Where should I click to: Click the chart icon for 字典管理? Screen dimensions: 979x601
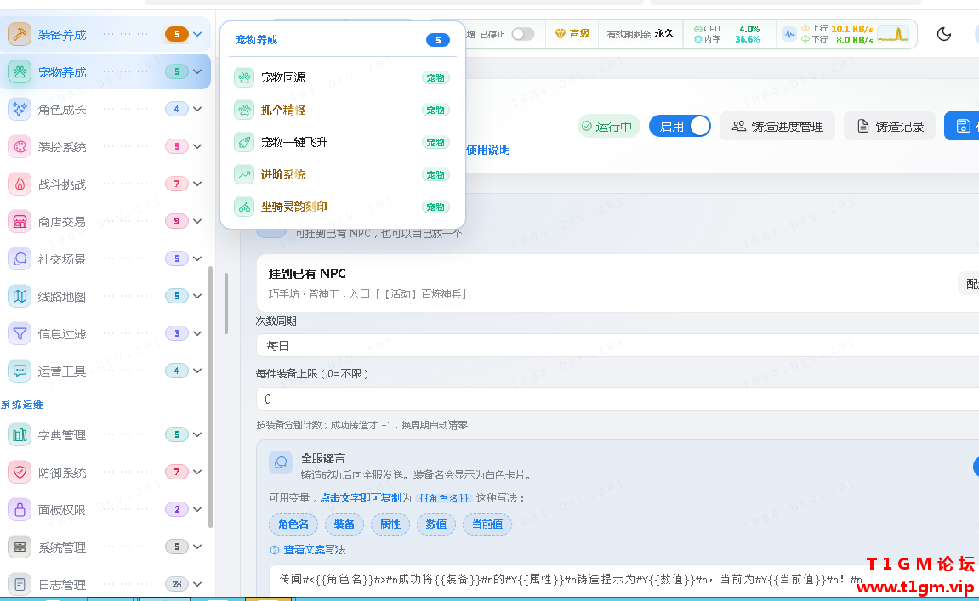click(20, 434)
